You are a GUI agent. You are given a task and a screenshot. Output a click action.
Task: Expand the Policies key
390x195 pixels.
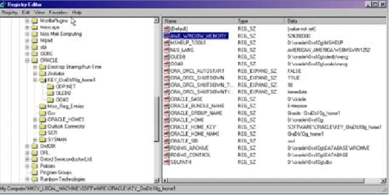tap(27, 166)
